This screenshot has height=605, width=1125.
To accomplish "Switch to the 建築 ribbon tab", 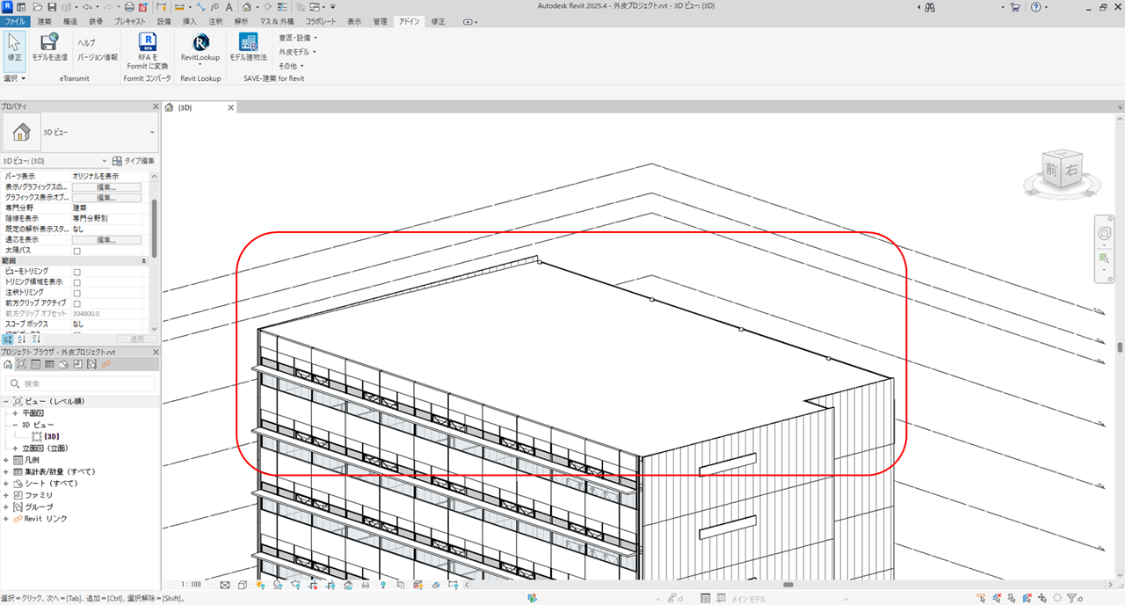I will click(x=45, y=21).
